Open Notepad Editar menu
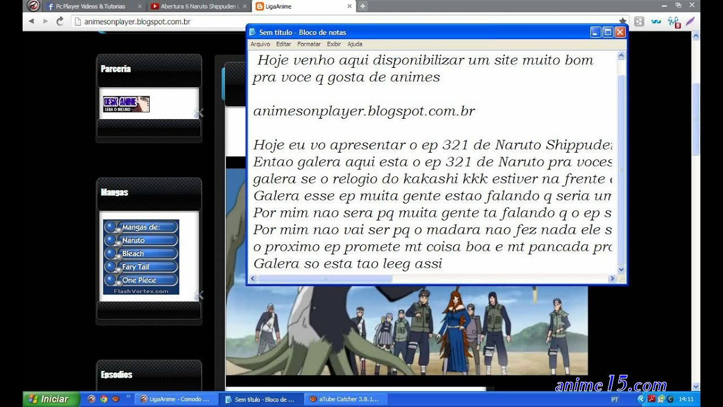This screenshot has width=723, height=407. pyautogui.click(x=284, y=44)
